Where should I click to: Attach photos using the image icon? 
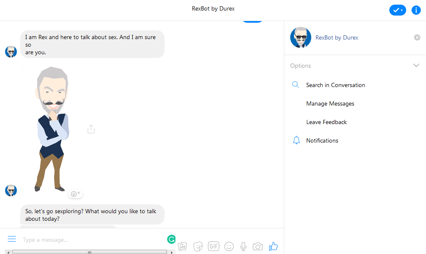[182, 246]
